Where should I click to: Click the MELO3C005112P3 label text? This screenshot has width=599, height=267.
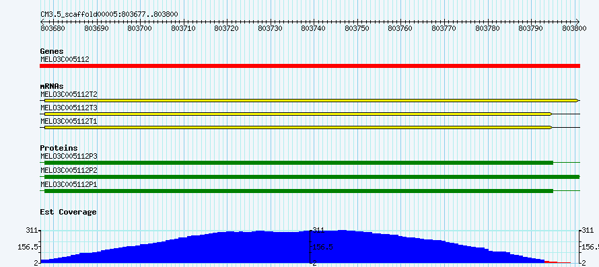click(x=69, y=156)
